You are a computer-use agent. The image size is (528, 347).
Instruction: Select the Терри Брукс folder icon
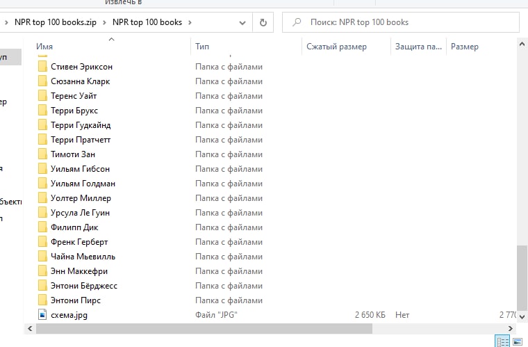[42, 111]
